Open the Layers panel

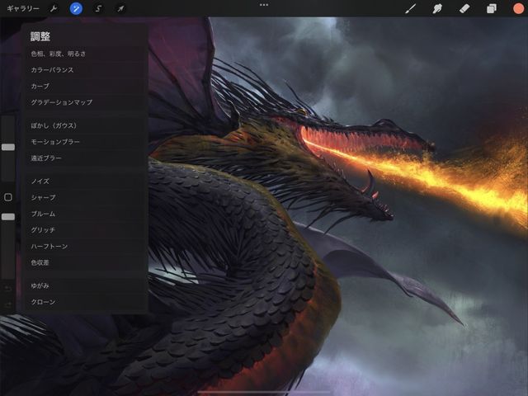pyautogui.click(x=492, y=8)
